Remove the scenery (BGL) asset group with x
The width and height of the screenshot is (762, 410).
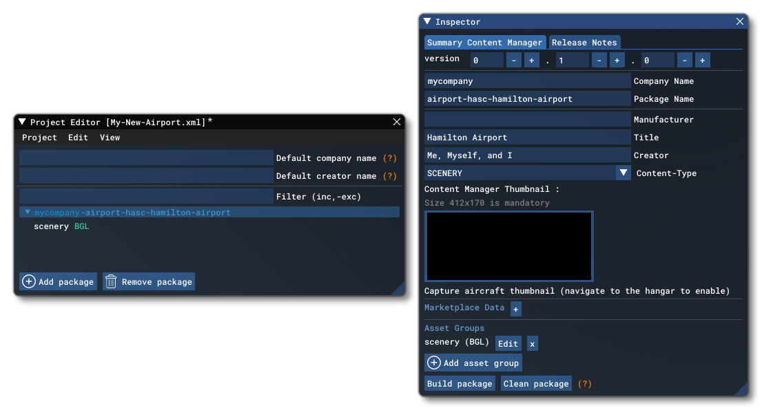point(531,343)
